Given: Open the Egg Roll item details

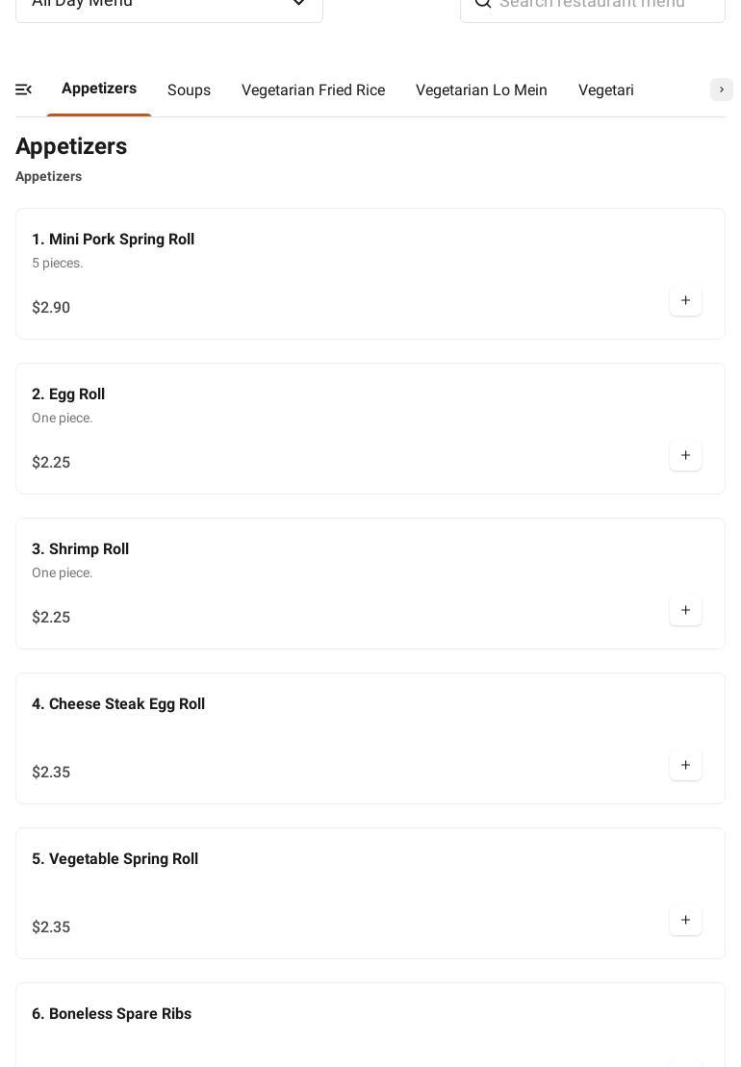Looking at the screenshot, I should (68, 394).
